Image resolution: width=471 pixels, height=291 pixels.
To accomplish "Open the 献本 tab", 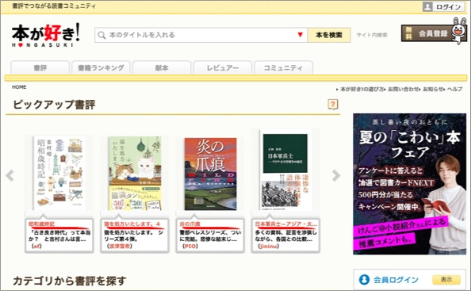I will point(162,67).
